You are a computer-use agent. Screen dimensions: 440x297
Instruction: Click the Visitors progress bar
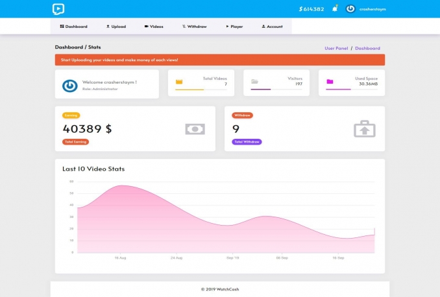pos(276,89)
